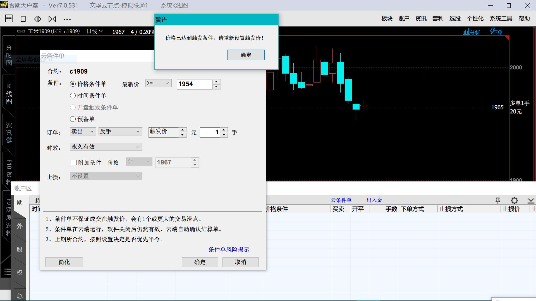Click the narrow-chart icon in toolbar
Viewport: 536px width, 301px height.
[38, 19]
